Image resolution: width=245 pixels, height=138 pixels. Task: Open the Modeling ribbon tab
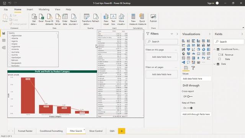pyautogui.click(x=44, y=9)
